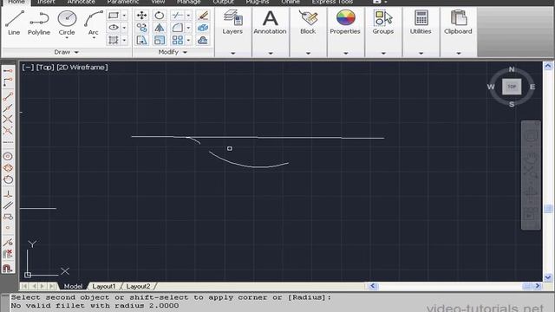The image size is (555, 312).
Task: Enable Perpendicular object snap
Action: 8,194
